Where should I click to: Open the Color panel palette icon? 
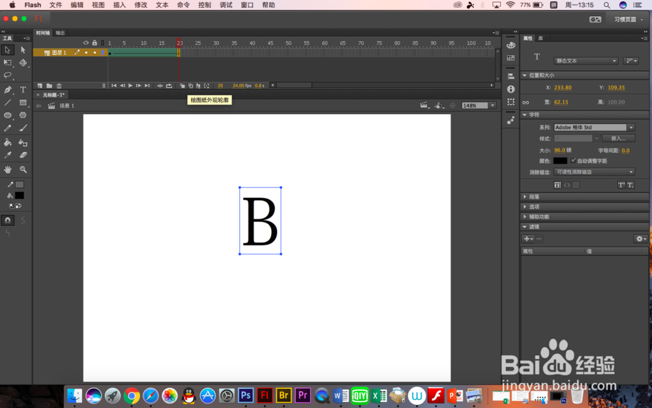coord(511,45)
